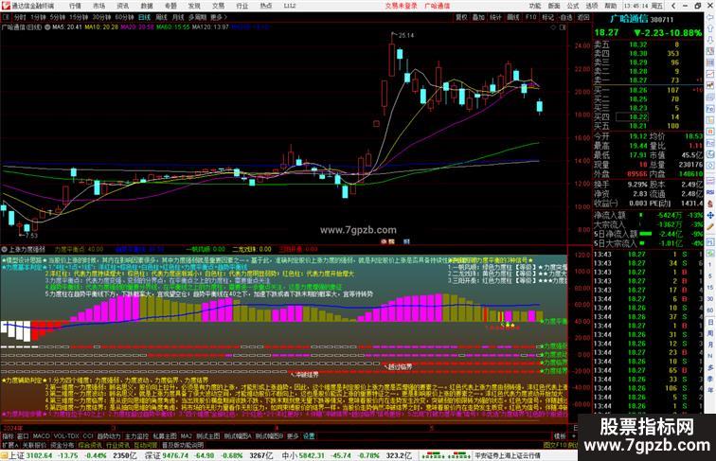Screen dimensions: 716x461
Task: Switch to 30分钟 period tab
Action: tap(101, 17)
